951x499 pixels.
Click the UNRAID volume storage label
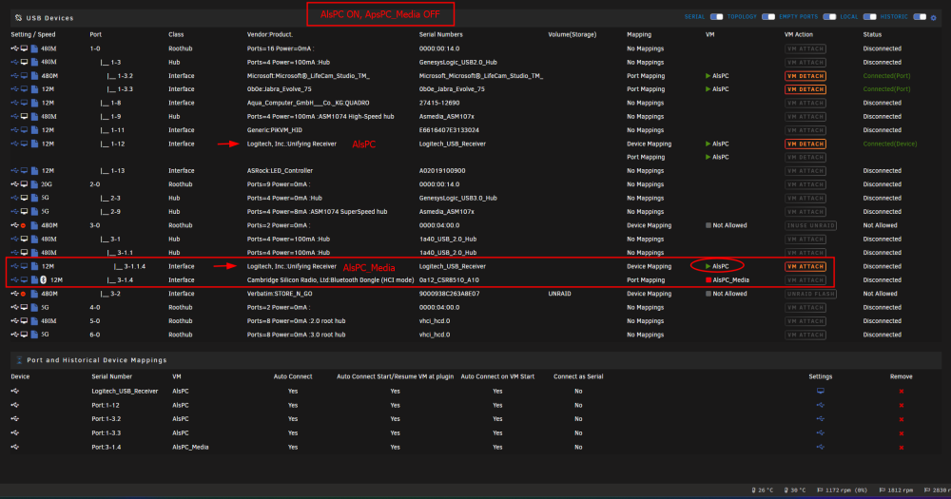(560, 294)
